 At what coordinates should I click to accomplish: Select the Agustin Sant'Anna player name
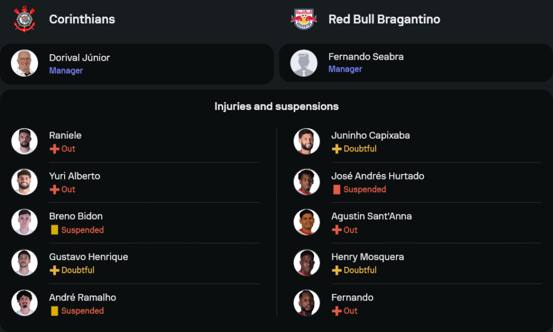click(371, 216)
